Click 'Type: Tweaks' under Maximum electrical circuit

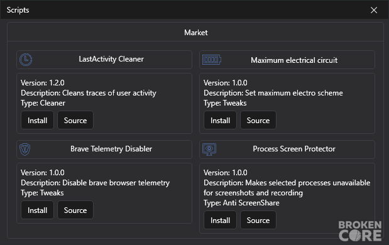[225, 103]
